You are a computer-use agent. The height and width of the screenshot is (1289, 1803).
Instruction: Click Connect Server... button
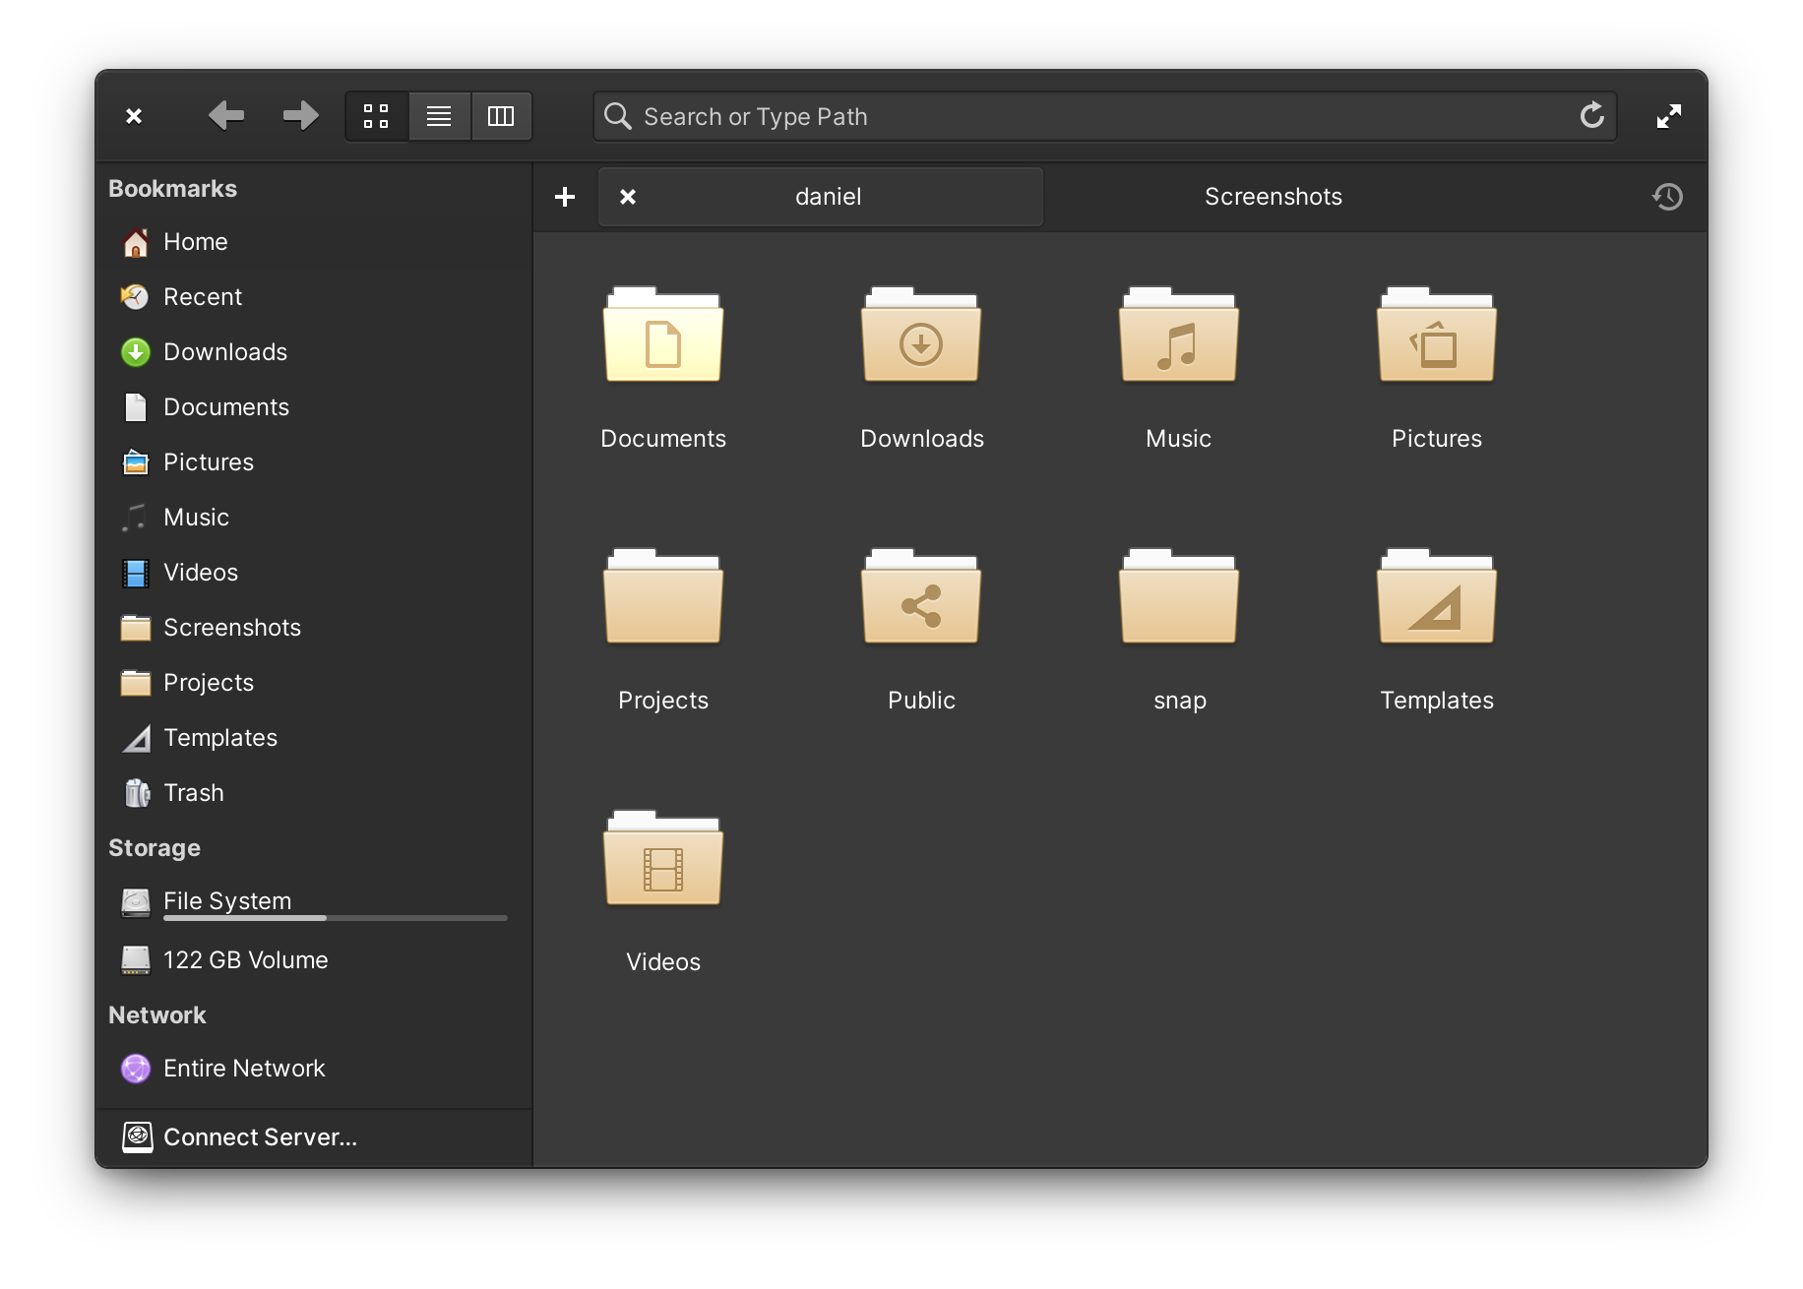(313, 1137)
